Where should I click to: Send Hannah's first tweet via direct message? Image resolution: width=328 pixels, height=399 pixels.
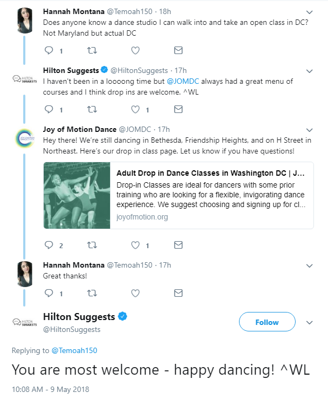pos(178,50)
